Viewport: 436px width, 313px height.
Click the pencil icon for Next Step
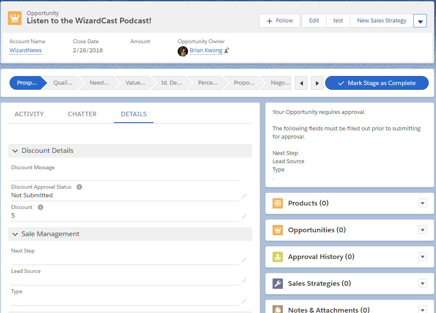(244, 260)
